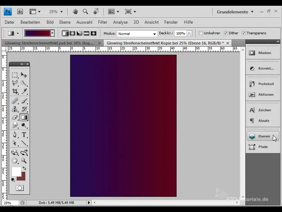Uncheck the Transparenz checkbox

pos(244,33)
